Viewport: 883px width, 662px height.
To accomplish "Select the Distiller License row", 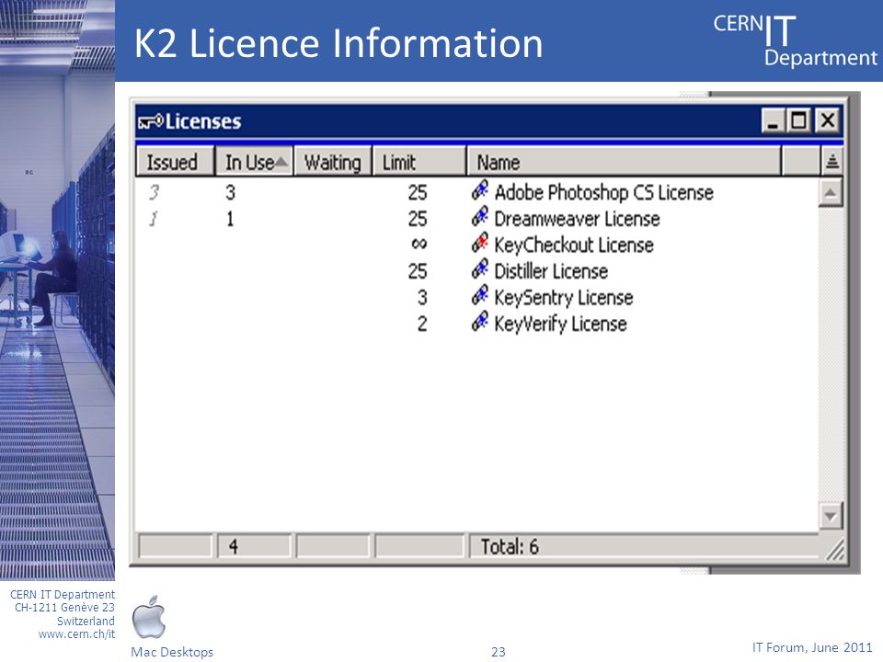I will click(476, 270).
